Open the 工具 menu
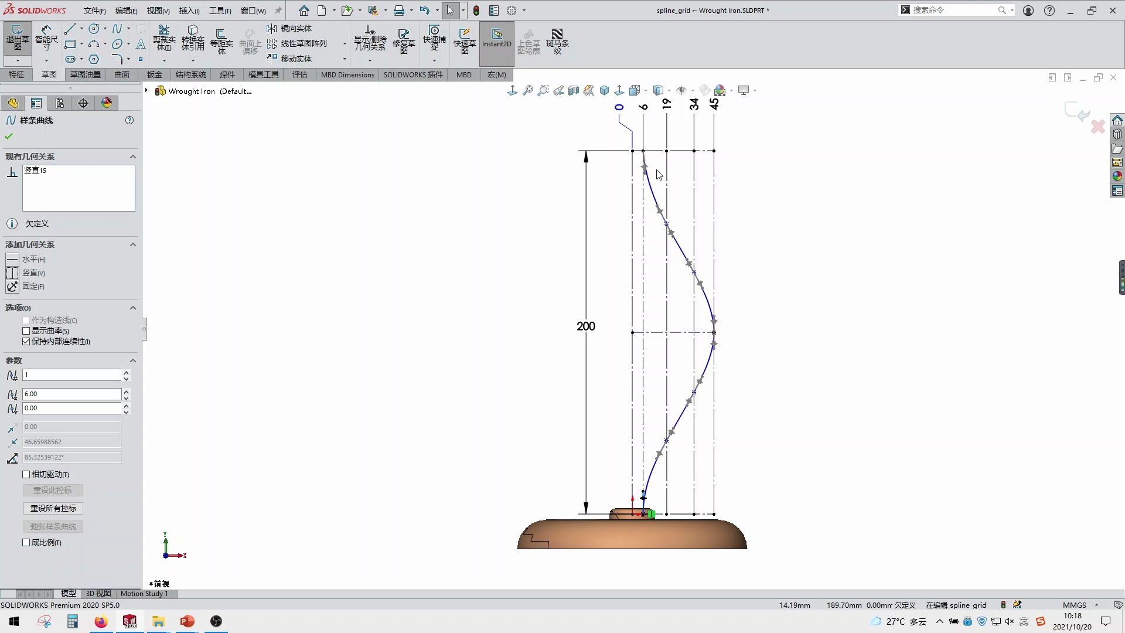This screenshot has height=633, width=1125. coord(219,10)
